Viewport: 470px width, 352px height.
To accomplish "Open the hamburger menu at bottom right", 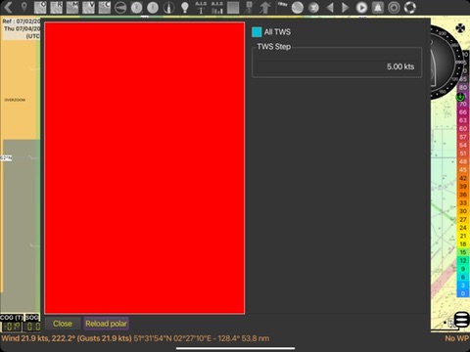I will [462, 319].
